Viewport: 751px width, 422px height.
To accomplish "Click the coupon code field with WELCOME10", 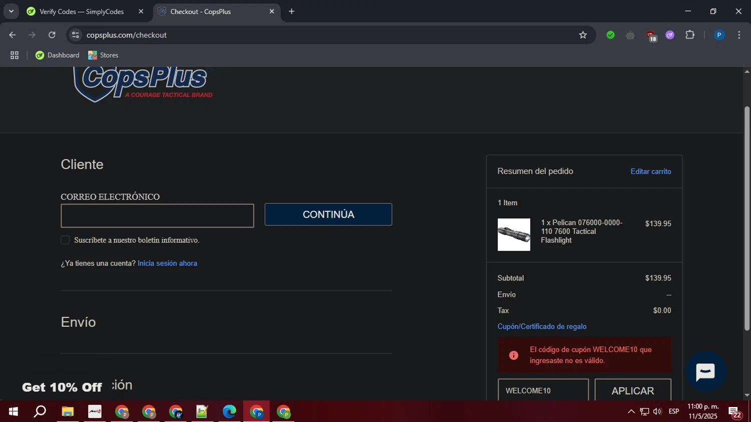I will click(543, 390).
